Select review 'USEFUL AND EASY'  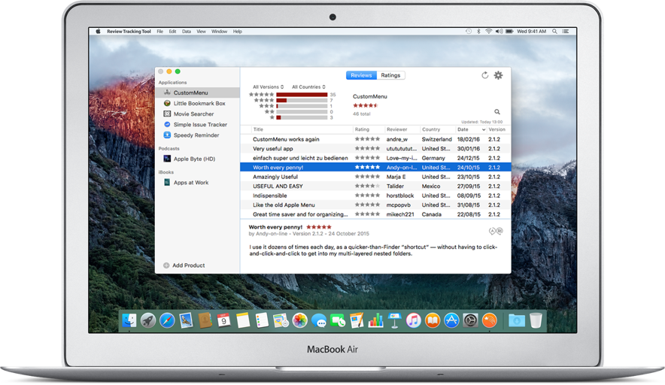click(375, 186)
